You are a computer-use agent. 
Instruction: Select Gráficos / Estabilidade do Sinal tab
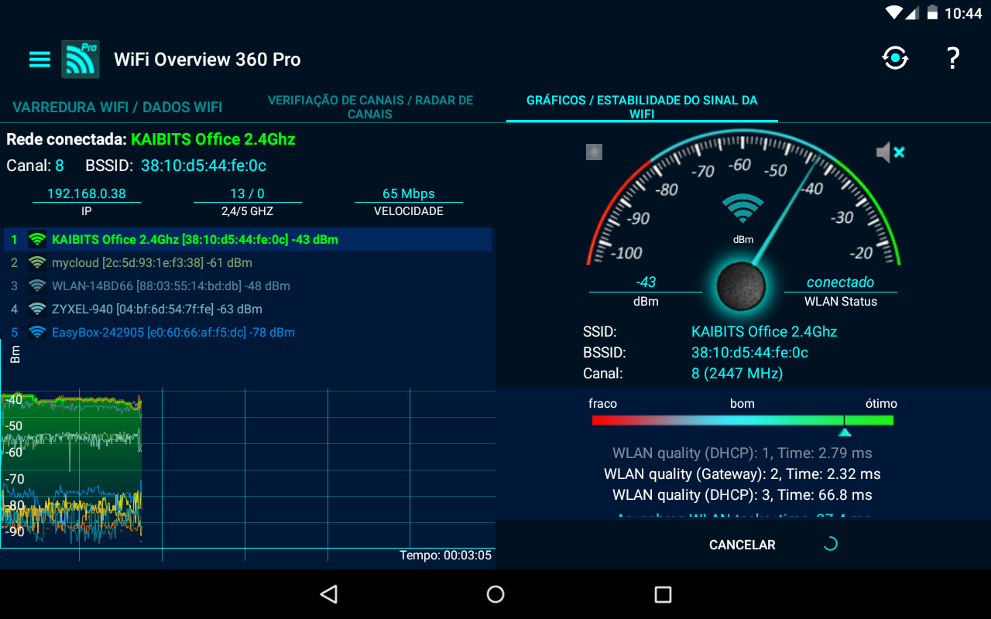[x=642, y=107]
